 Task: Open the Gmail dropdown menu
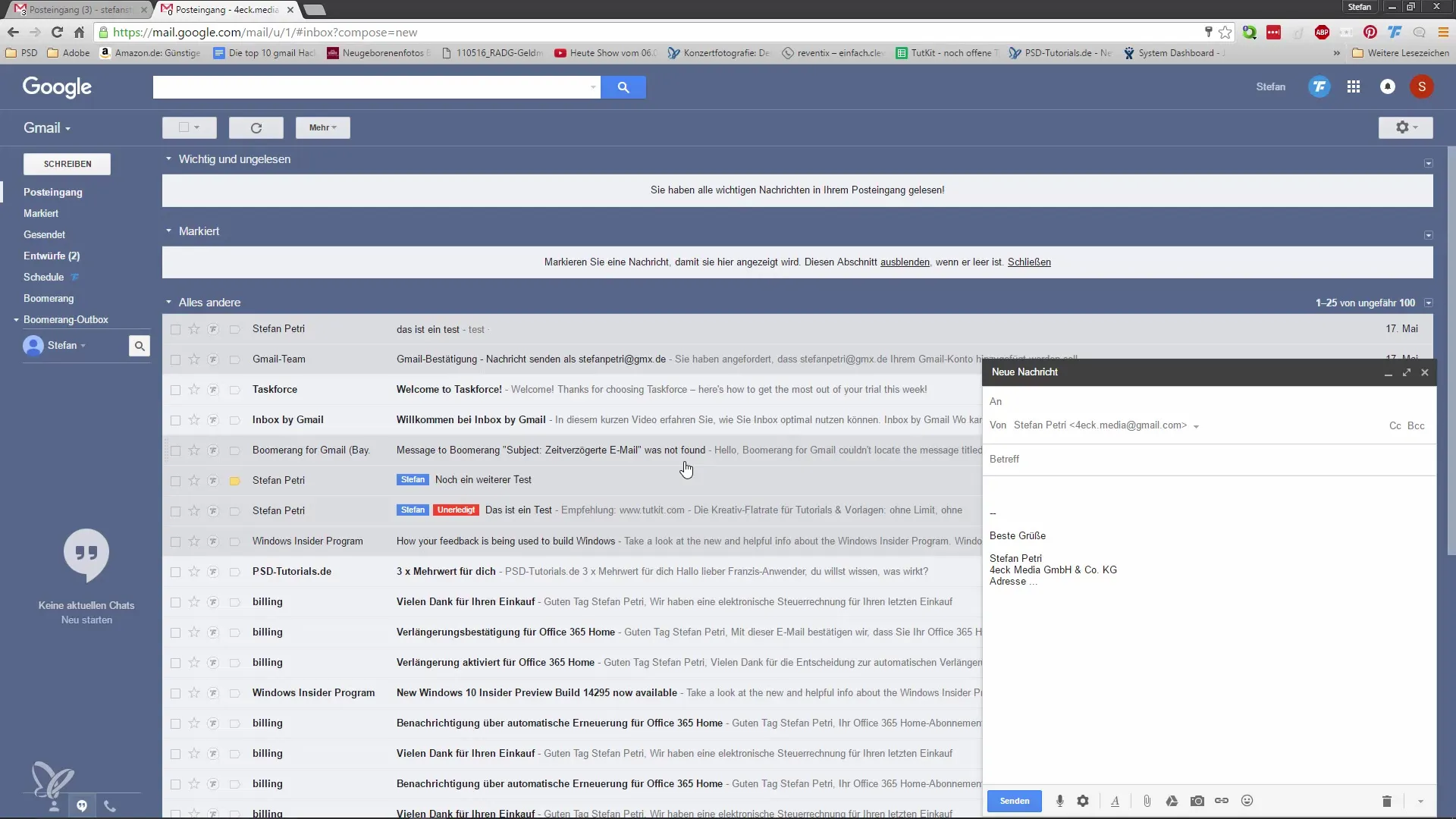[47, 128]
